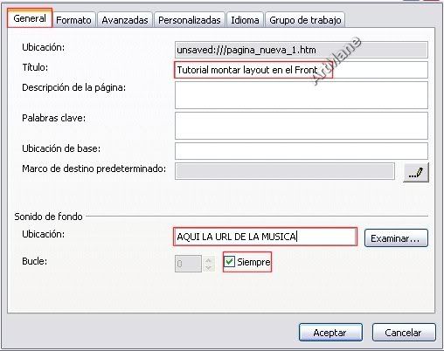The width and height of the screenshot is (444, 351).
Task: Increase the Bucle loop count stepper
Action: (208, 260)
